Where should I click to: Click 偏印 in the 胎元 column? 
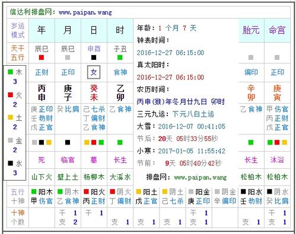pos(251,72)
